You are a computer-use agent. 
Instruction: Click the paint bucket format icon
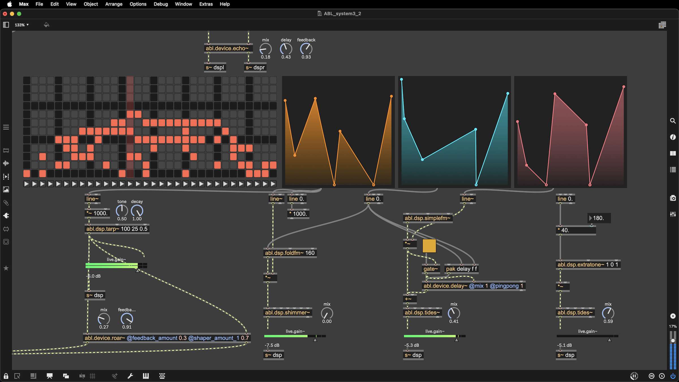46,25
